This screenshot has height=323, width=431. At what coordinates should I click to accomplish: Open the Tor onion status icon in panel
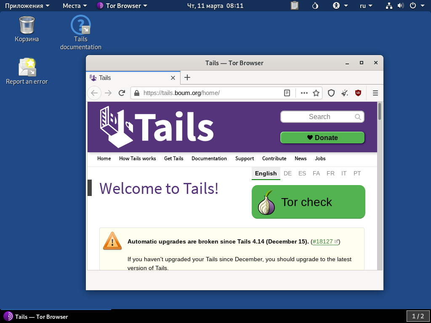[315, 5]
